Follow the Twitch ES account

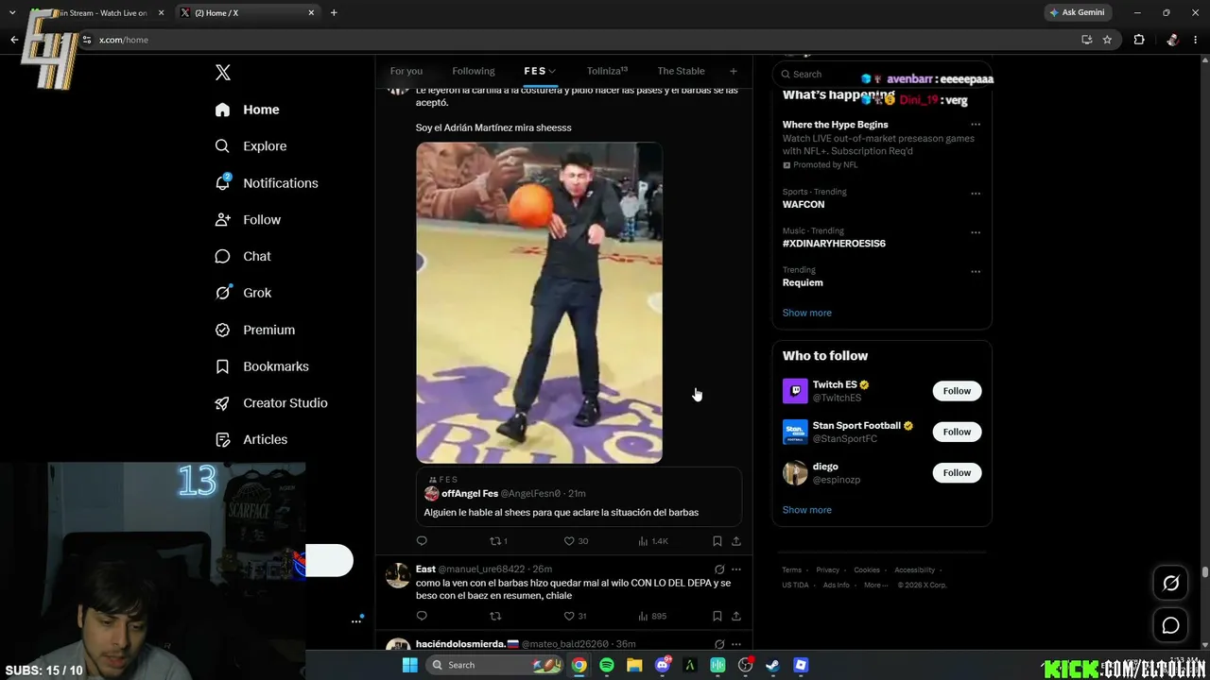coord(957,391)
